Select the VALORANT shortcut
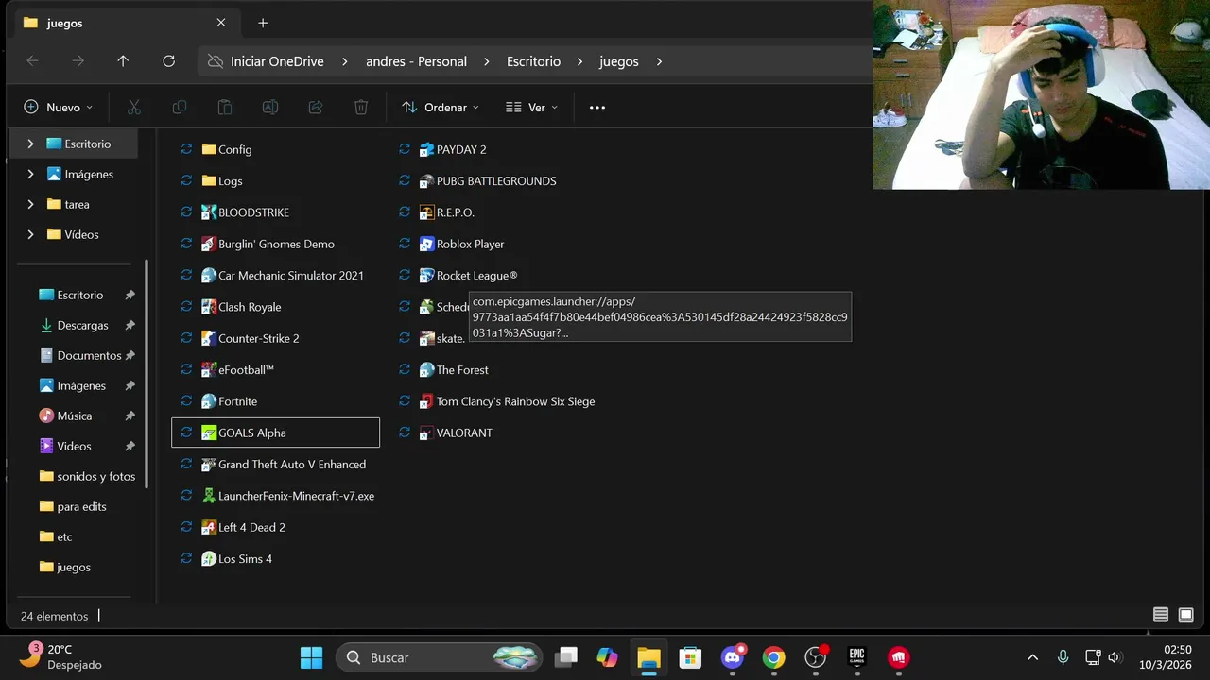The image size is (1210, 680). pyautogui.click(x=456, y=433)
